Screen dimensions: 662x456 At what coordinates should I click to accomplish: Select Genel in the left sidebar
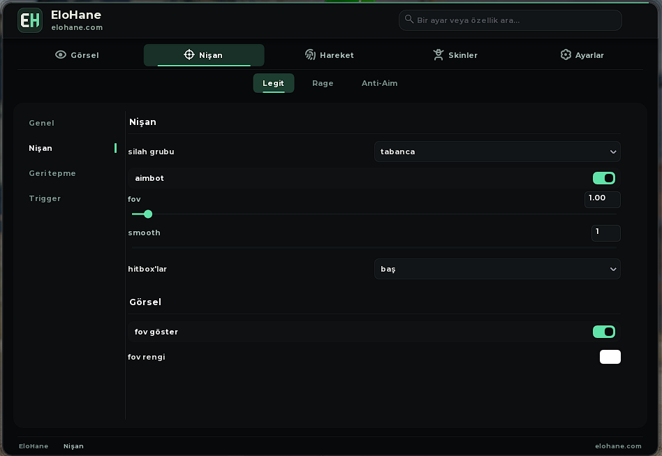[x=41, y=123]
